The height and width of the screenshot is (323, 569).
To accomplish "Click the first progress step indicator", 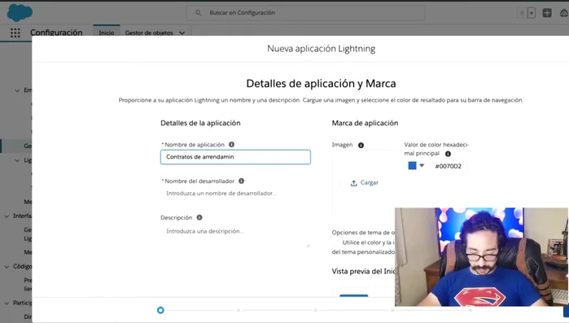I will (x=160, y=310).
